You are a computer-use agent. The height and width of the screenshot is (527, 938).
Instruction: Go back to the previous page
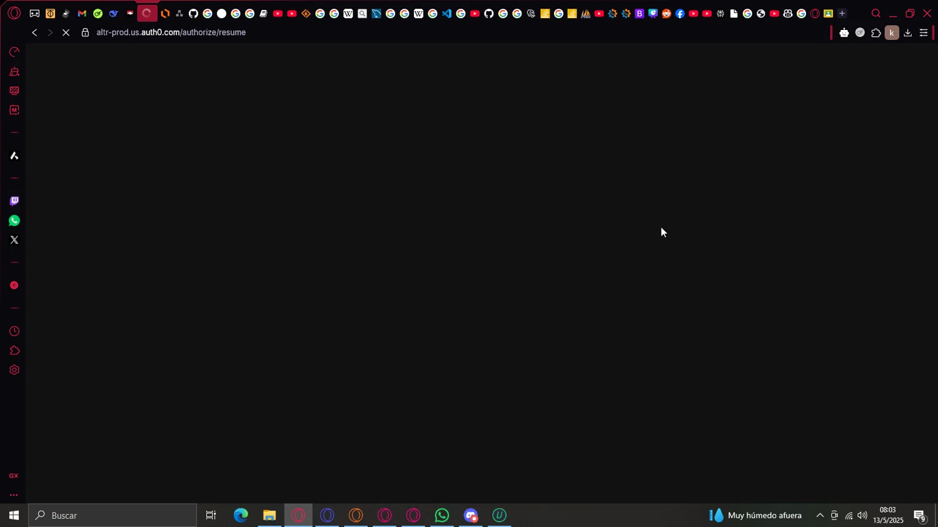click(x=34, y=32)
